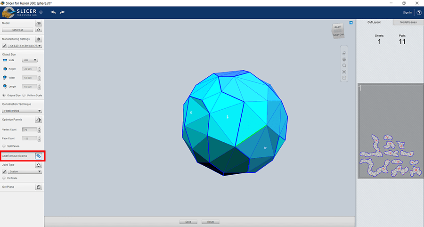
Task: Click the Vertex Count input field
Action: coord(29,130)
